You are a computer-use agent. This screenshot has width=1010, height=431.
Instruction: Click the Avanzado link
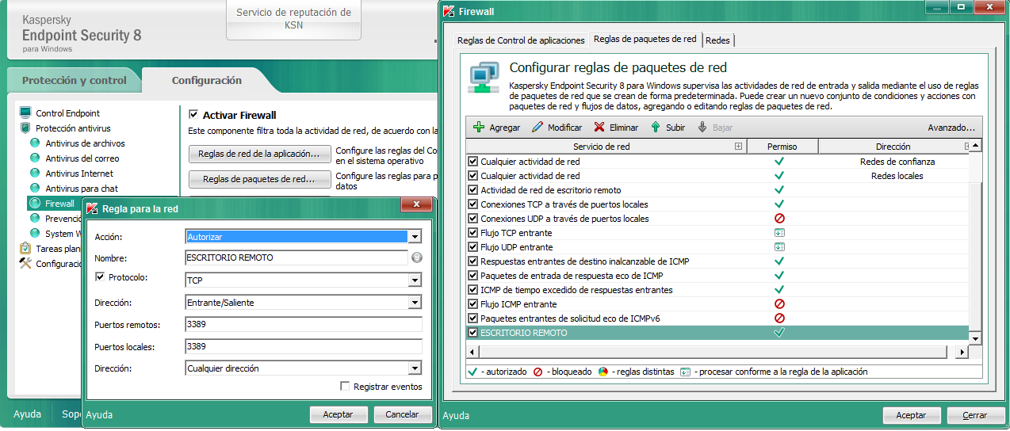coord(951,127)
